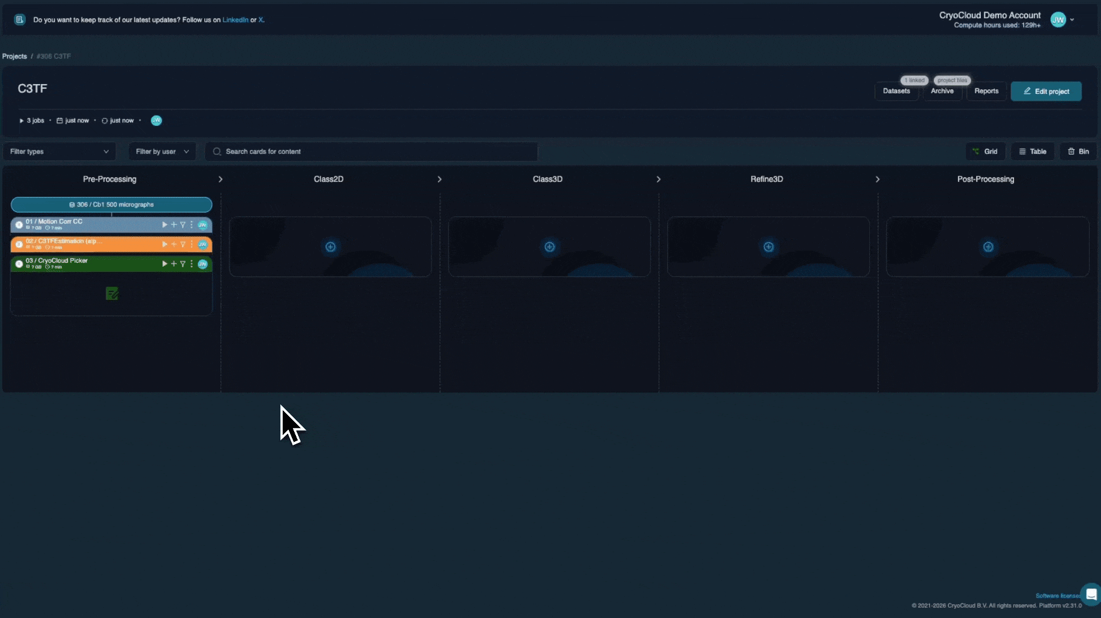
Task: Expand the account menu next to JW avatar
Action: tap(1072, 19)
